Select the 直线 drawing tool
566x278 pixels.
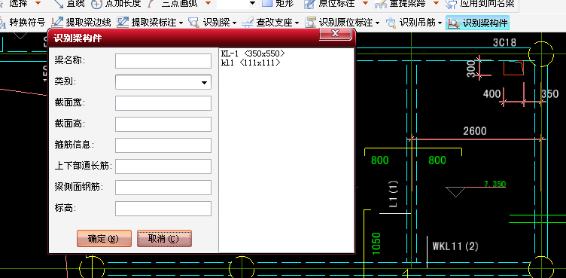69,4
